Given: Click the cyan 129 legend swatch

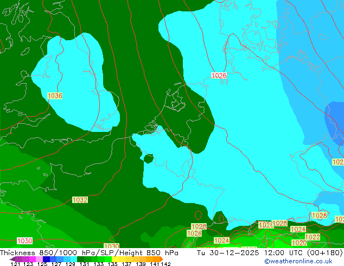Looking at the screenshot, I should pos(74,259).
